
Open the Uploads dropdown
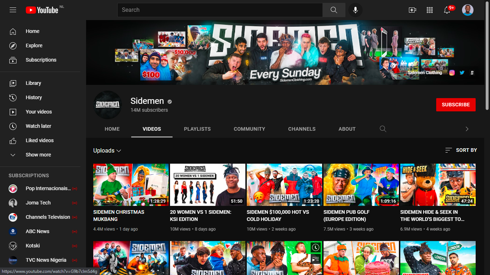pyautogui.click(x=107, y=151)
